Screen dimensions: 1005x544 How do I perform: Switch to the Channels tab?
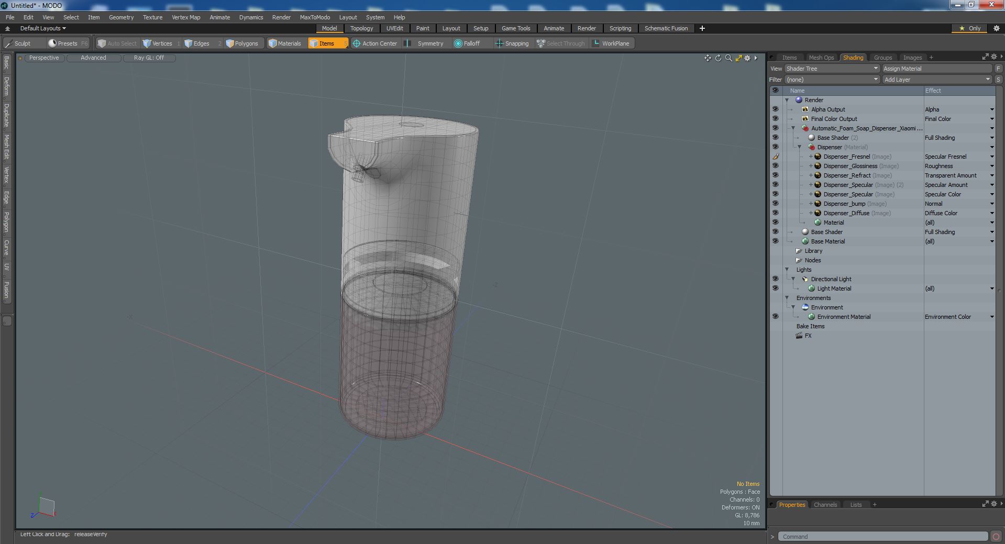point(825,505)
